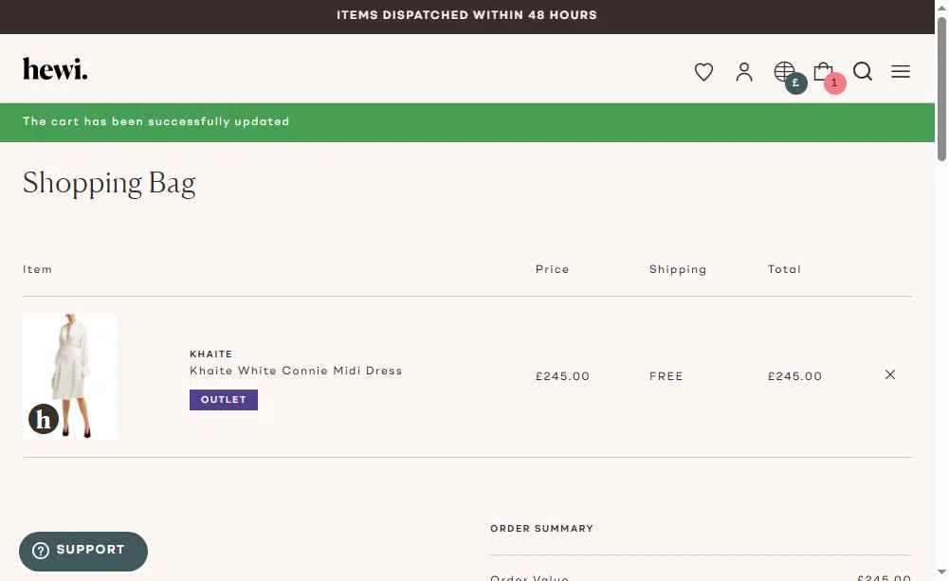
Task: Open the Khaite dress thumbnail
Action: (70, 376)
